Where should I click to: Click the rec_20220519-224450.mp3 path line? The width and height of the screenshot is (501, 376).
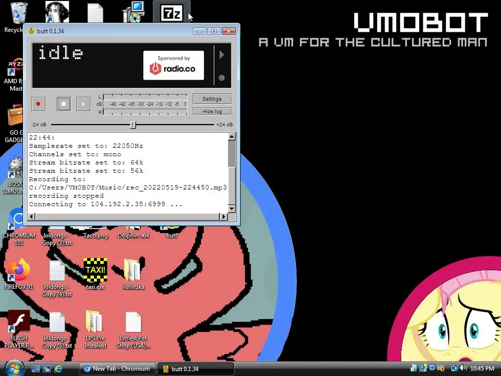[128, 188]
